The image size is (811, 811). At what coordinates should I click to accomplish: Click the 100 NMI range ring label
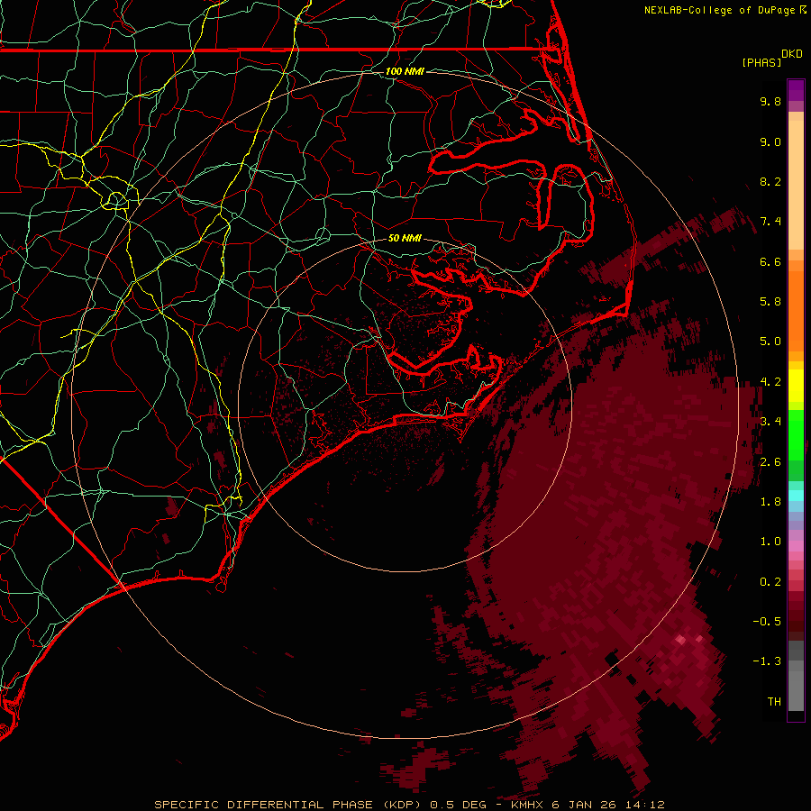[x=405, y=71]
